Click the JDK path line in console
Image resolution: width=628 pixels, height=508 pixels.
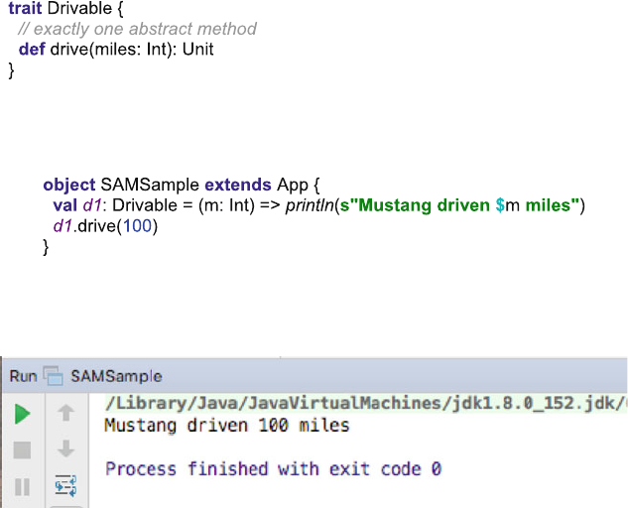point(364,403)
